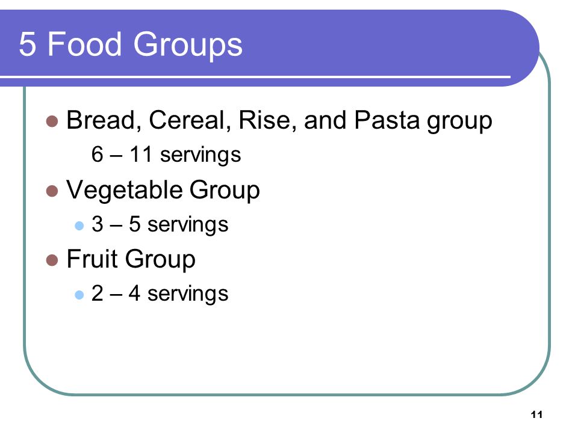Click the white underline beneath the title
The width and height of the screenshot is (578, 433).
(255, 77)
